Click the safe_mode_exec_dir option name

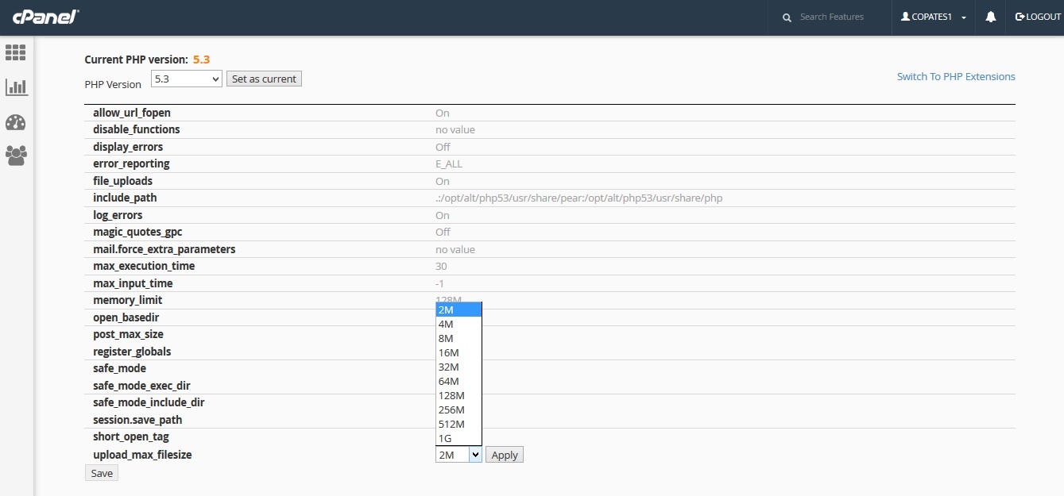point(141,386)
